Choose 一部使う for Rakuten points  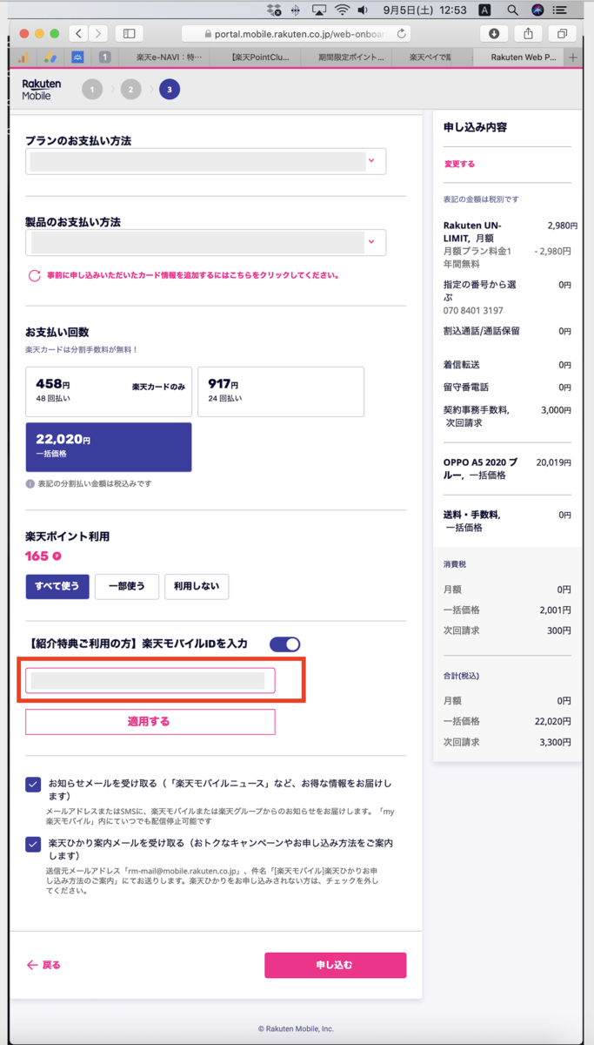[x=127, y=586]
